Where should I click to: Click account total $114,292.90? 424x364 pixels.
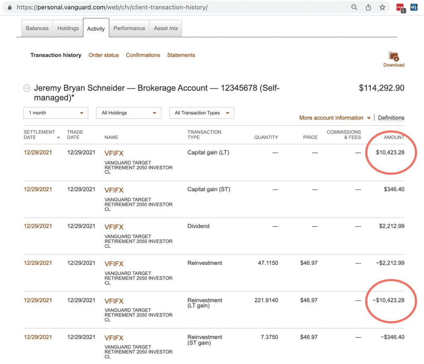[381, 88]
